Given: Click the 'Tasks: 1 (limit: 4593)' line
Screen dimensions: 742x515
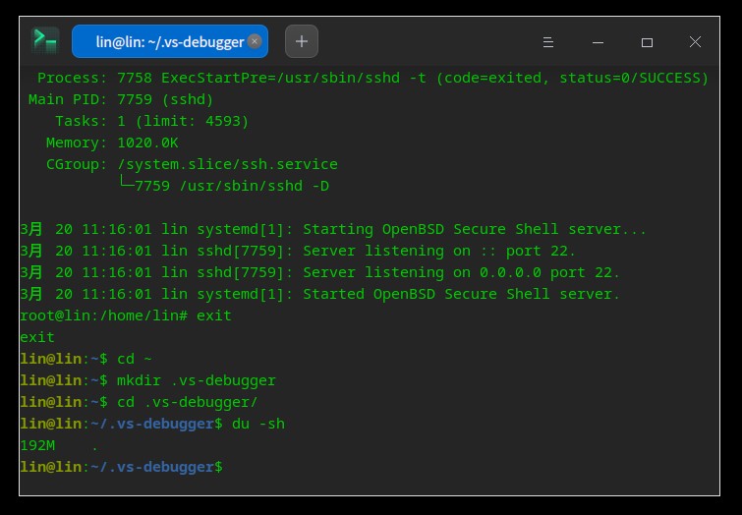Looking at the screenshot, I should [x=152, y=121].
